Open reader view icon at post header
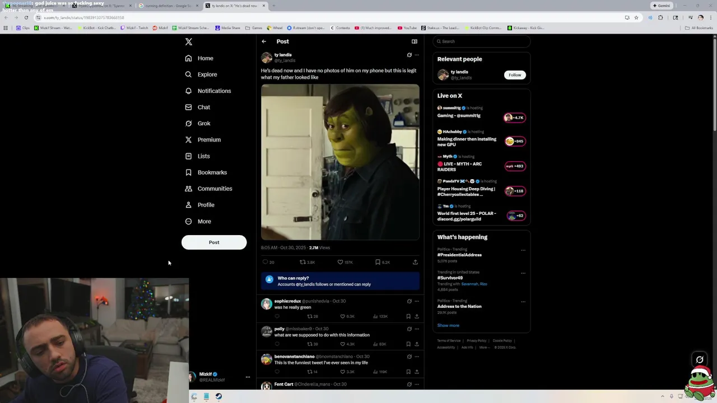Viewport: 717px width, 403px height. point(415,41)
